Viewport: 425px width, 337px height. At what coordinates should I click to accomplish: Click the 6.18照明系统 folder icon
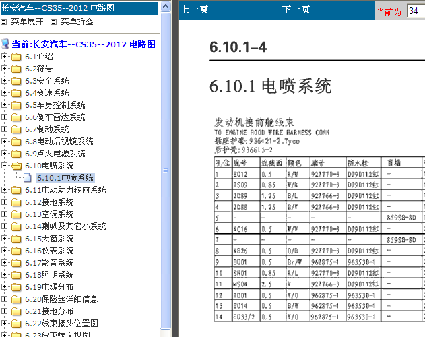(16, 275)
